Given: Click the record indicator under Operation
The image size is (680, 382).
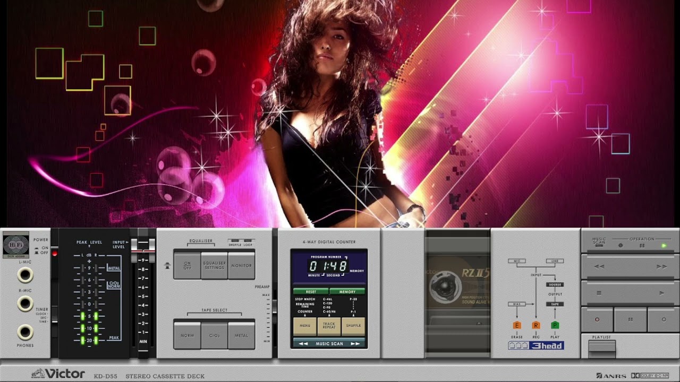Looking at the screenshot, I should [x=620, y=246].
